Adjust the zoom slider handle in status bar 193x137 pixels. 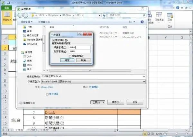pos(177,134)
